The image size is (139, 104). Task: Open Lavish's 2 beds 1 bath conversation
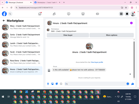22,45
